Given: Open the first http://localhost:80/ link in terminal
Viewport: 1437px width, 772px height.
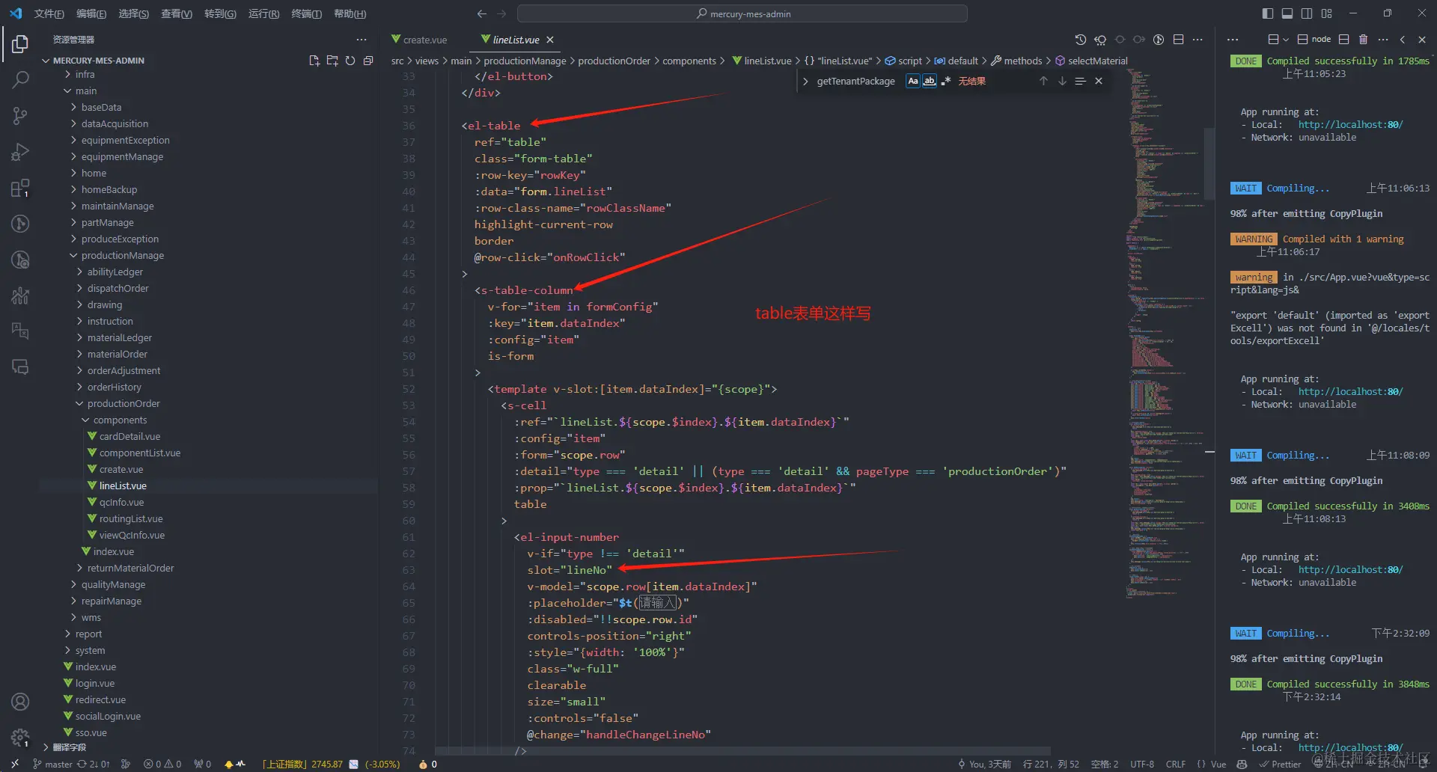Looking at the screenshot, I should [1350, 125].
